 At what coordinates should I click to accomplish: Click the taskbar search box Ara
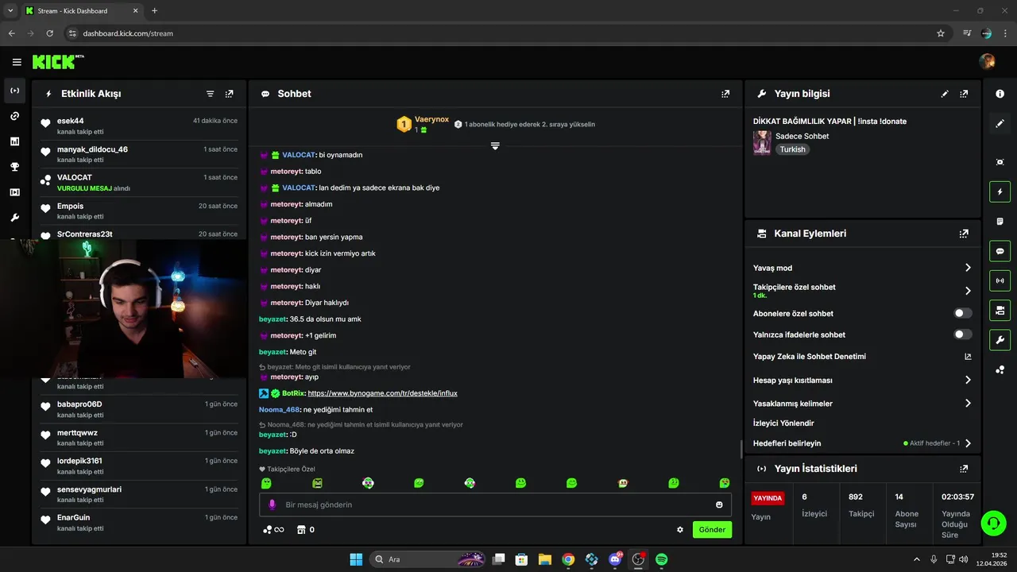[x=429, y=559]
